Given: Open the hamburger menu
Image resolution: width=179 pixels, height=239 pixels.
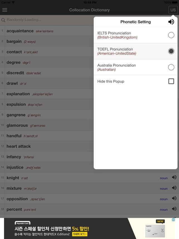Looking at the screenshot, I should click(5, 10).
